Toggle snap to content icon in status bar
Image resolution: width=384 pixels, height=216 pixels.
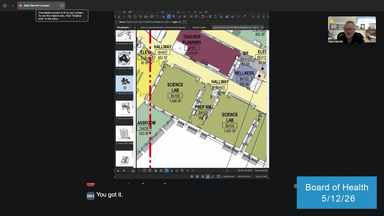click(x=202, y=176)
